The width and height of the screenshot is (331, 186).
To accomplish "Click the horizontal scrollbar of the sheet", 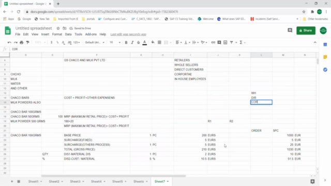I will click(x=113, y=176).
